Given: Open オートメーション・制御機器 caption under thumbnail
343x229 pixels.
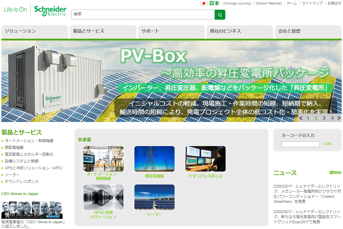Looking at the screenshot, I should click(103, 176).
